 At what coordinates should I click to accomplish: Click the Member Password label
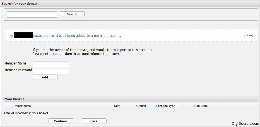[18, 70]
